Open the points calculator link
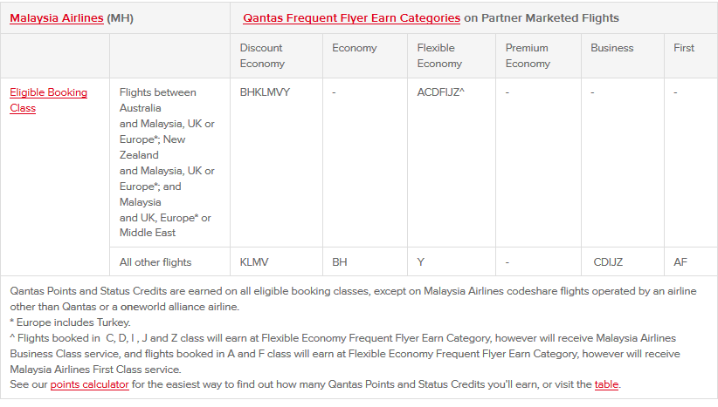This screenshot has width=718, height=407. (89, 384)
